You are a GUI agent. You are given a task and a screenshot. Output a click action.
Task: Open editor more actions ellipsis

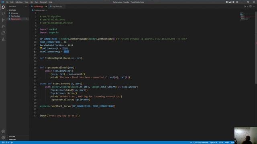coord(254,6)
